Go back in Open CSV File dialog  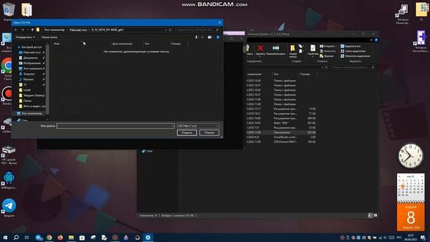[16, 30]
